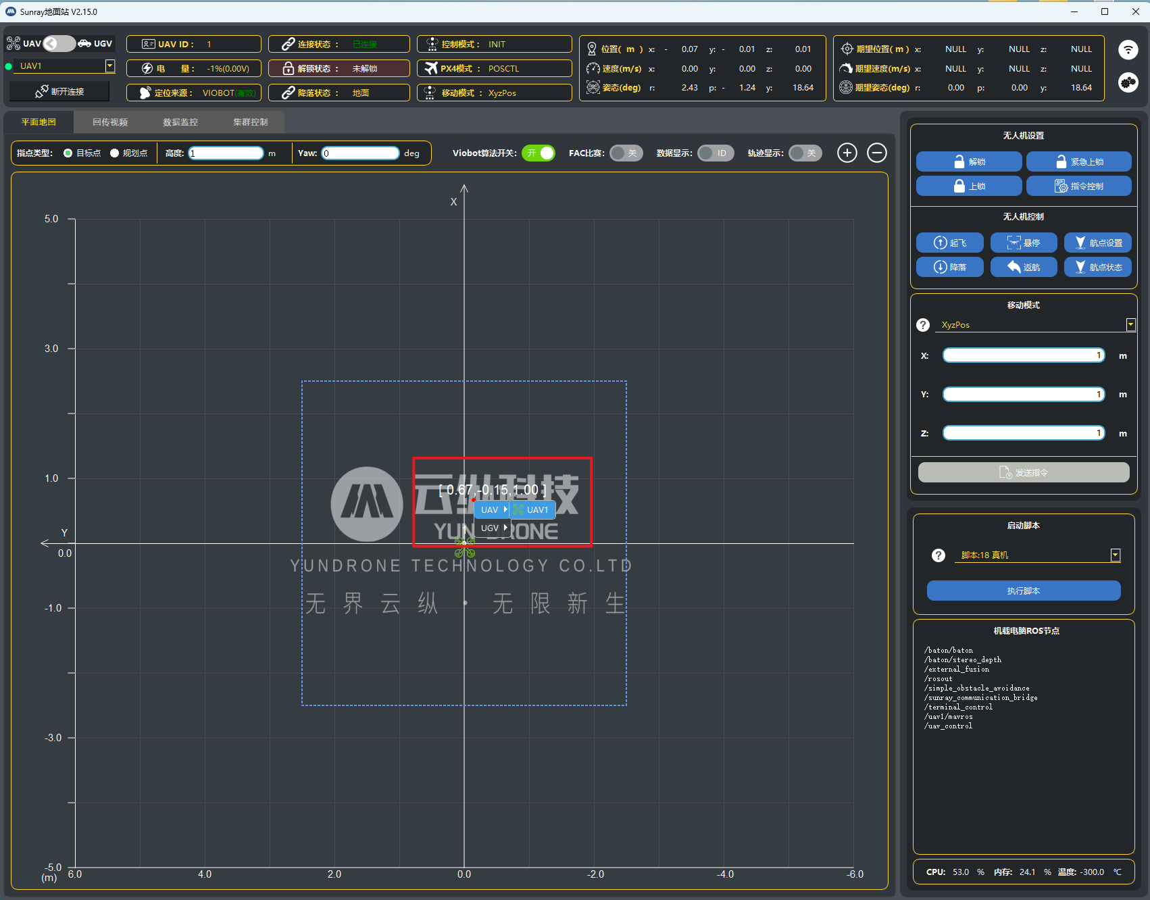Click the 发送指令 button
1150x900 pixels.
[1024, 472]
